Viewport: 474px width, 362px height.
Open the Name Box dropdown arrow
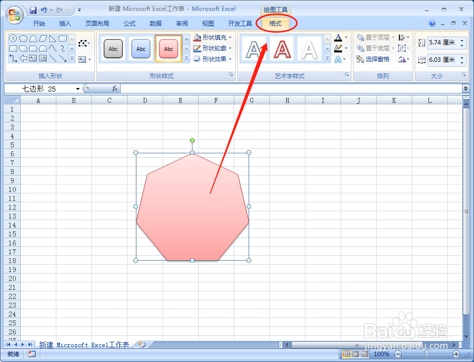tap(78, 89)
